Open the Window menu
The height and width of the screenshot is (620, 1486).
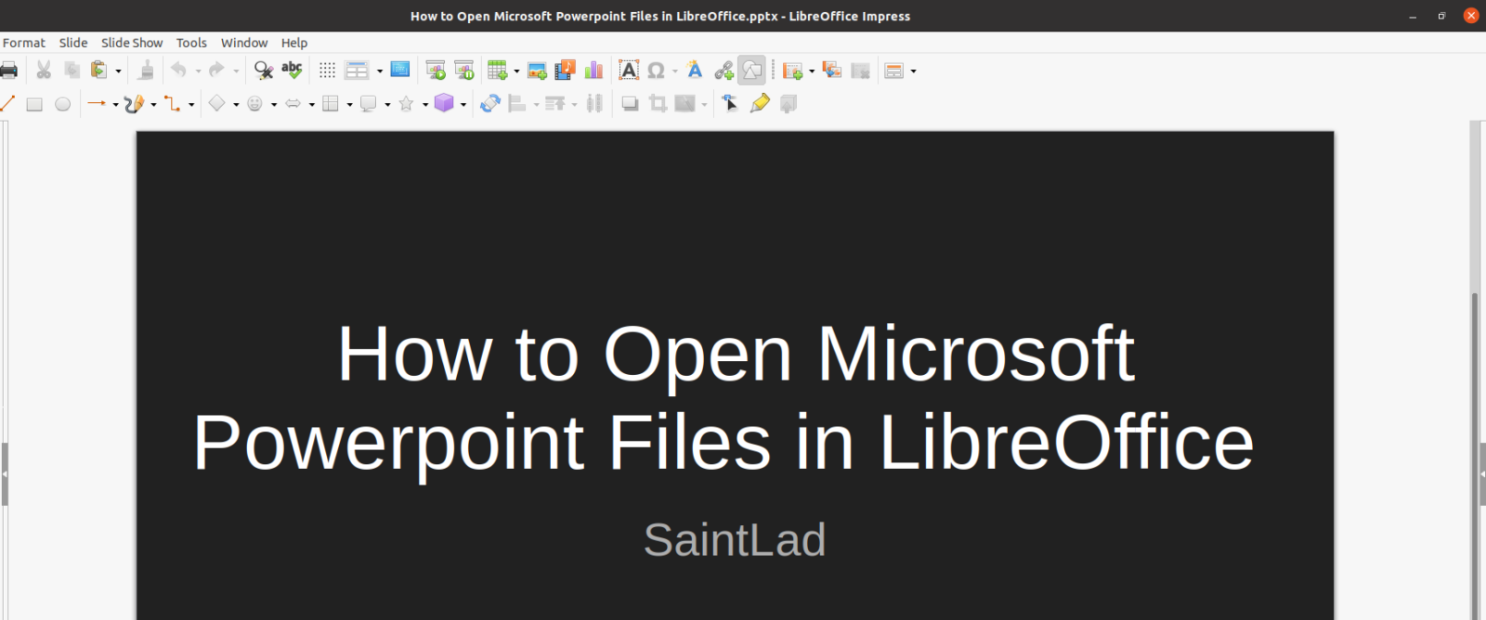[x=244, y=43]
